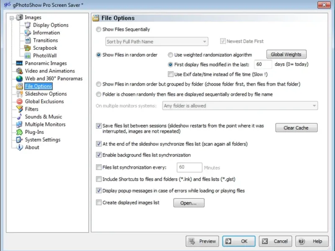Click the Multiple Monitors icon
The height and width of the screenshot is (251, 335).
19,124
